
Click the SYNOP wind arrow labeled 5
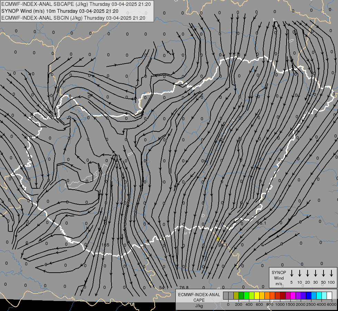(291, 273)
